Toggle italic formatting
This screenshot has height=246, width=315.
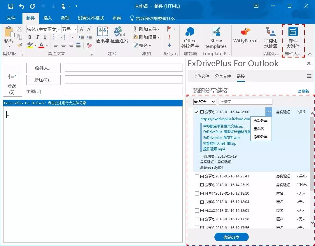[38, 37]
